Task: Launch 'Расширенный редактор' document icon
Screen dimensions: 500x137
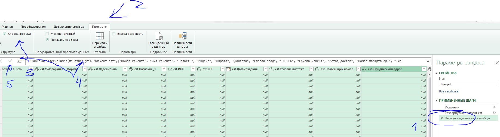Action: click(x=159, y=36)
